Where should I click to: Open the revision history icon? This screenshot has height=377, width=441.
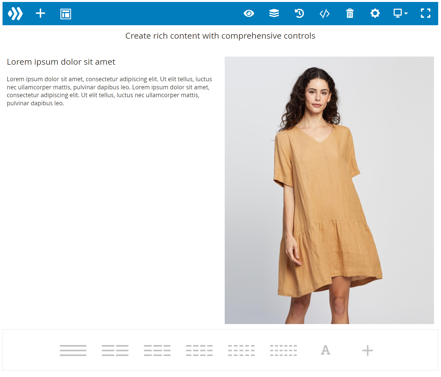point(299,13)
